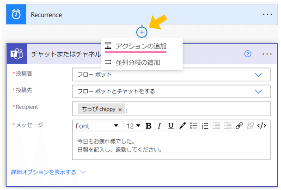Click the plus insert step button
The height and width of the screenshot is (190, 281).
(142, 32)
